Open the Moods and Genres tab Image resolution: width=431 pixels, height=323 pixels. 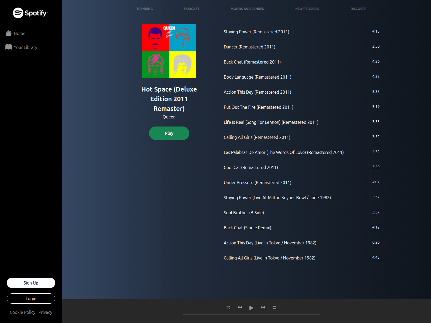247,9
